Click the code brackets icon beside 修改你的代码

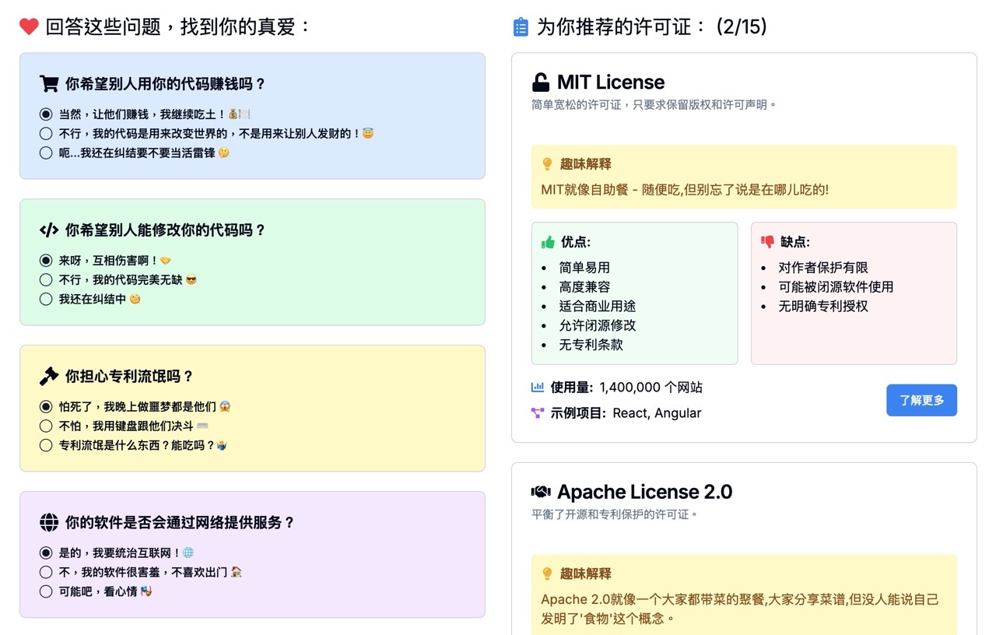(49, 230)
